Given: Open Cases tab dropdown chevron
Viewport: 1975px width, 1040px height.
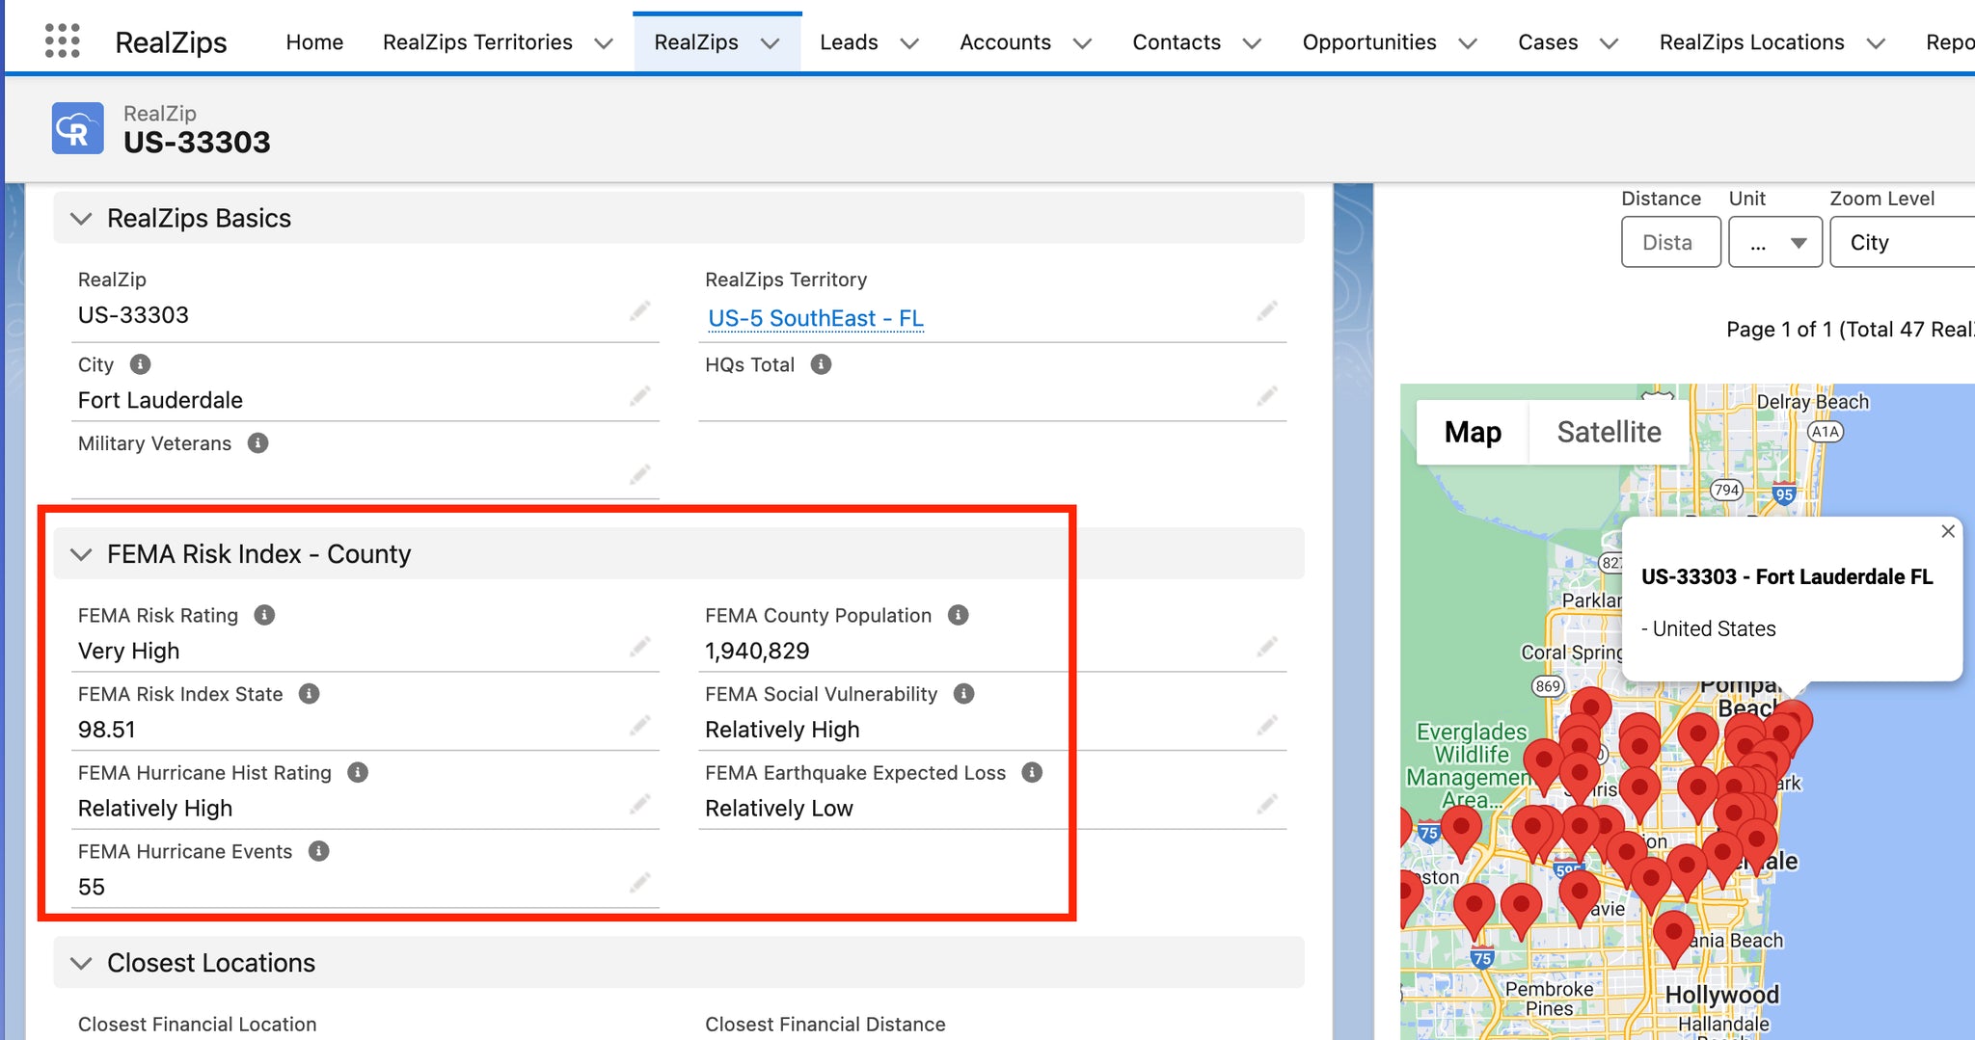Looking at the screenshot, I should pyautogui.click(x=1609, y=43).
